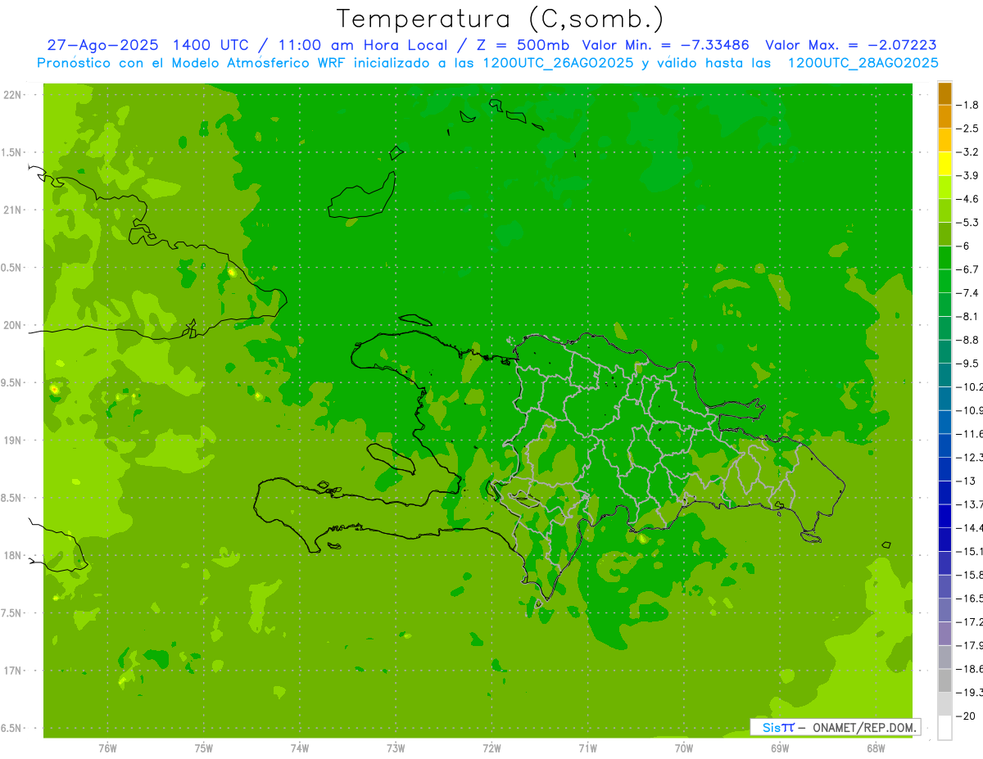Click the '22N' latitude label
The height and width of the screenshot is (759, 983).
pyautogui.click(x=13, y=95)
